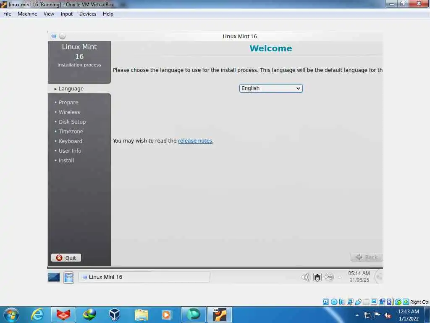Select the Keyboard step in sidebar
This screenshot has height=323, width=430.
[x=70, y=141]
